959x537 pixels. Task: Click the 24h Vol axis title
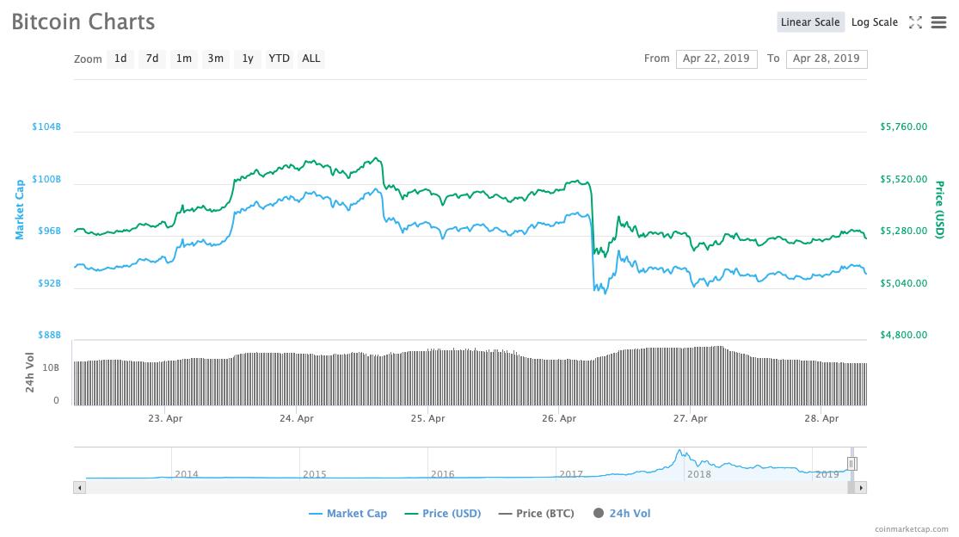(29, 372)
